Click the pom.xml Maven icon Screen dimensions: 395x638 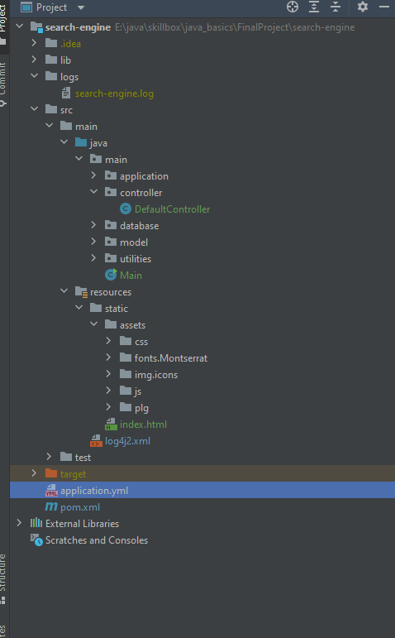[51, 506]
